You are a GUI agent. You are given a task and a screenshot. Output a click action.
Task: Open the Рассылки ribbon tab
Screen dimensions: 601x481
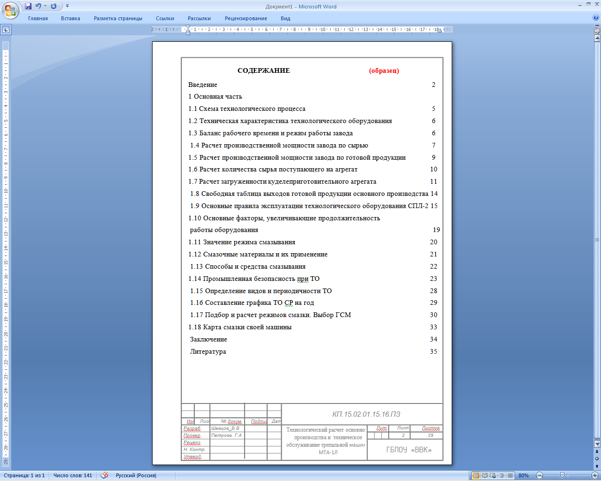[x=199, y=18]
